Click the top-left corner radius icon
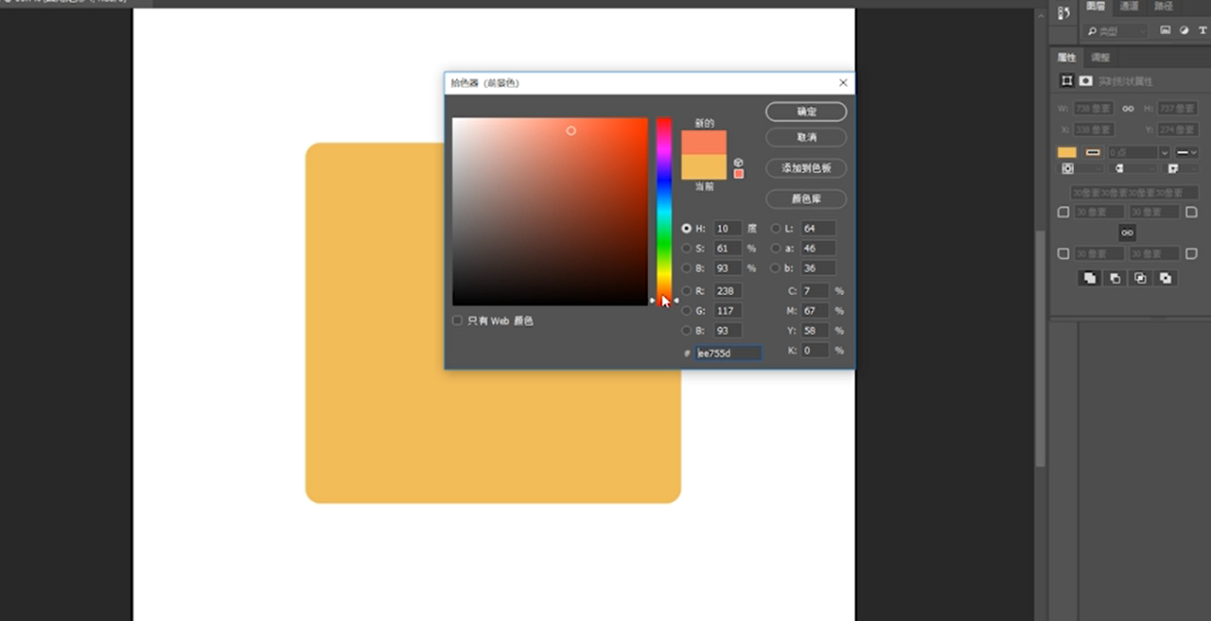The height and width of the screenshot is (621, 1211). pos(1063,213)
